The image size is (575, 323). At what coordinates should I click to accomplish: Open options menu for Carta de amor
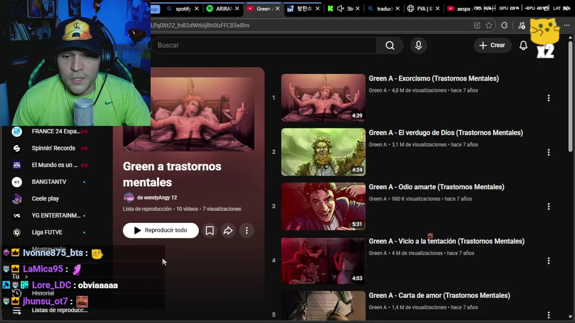tap(548, 315)
